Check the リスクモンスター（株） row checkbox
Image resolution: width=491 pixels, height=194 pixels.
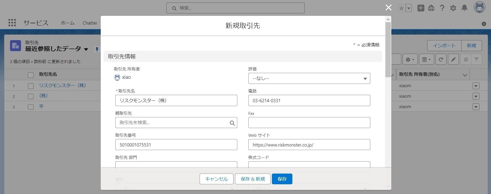pos(31,86)
